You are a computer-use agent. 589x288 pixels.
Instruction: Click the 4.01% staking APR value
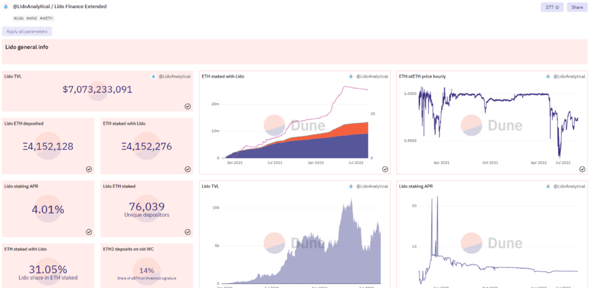click(48, 209)
